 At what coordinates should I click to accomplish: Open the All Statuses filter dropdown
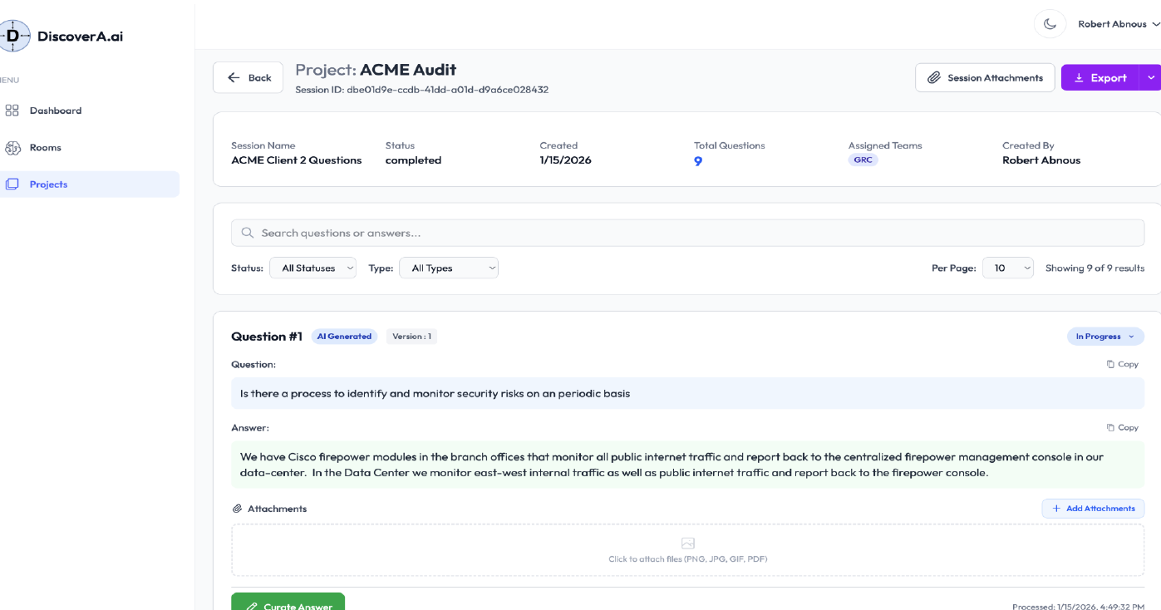pyautogui.click(x=312, y=268)
